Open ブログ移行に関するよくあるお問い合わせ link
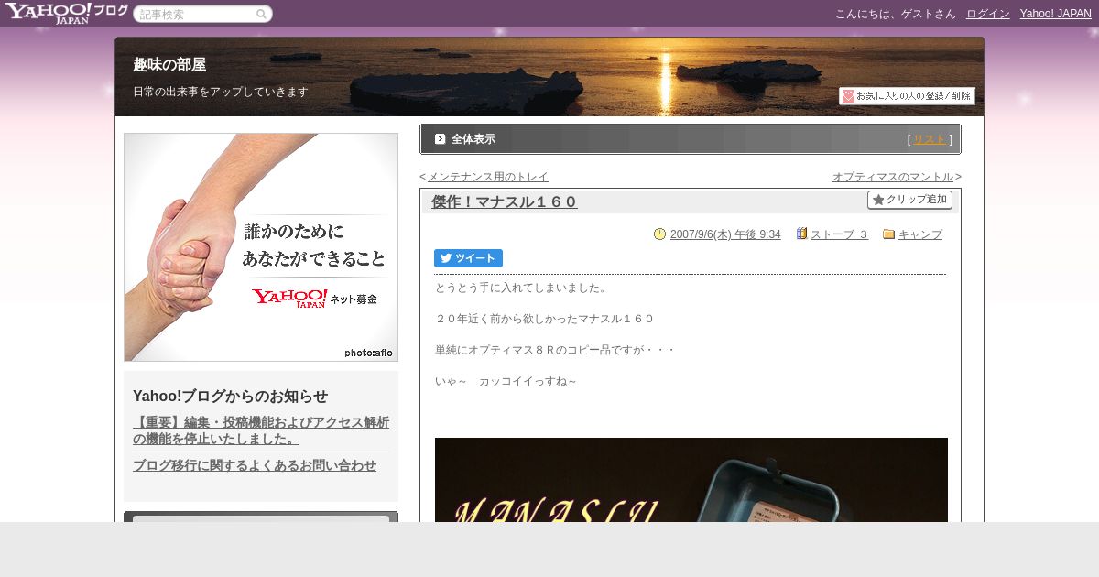 click(255, 465)
